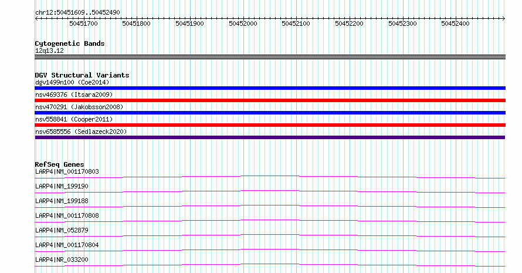The height and width of the screenshot is (273, 522).
Task: Open variant nsv469376 (Itsara2009) label
Action: [x=74, y=95]
